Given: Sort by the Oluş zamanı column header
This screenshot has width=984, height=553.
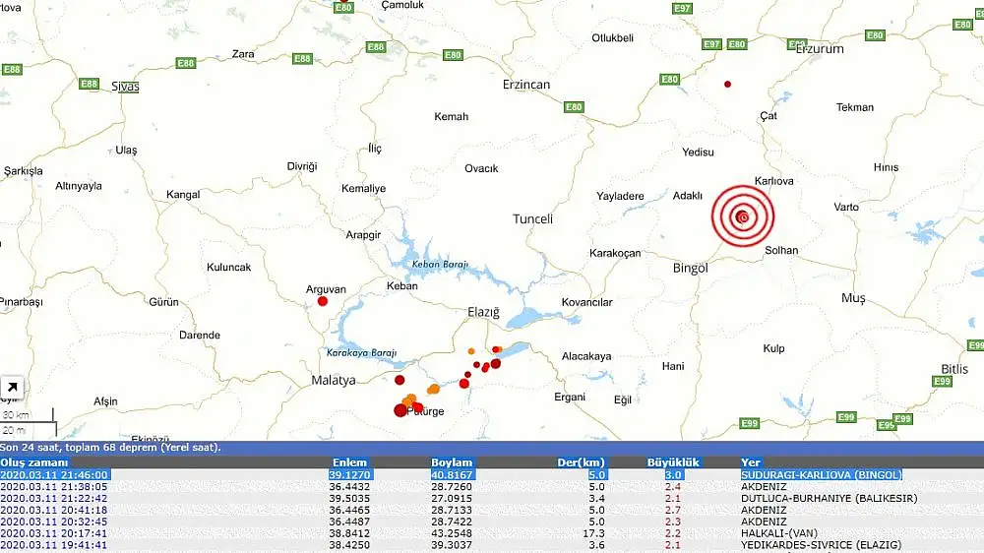Looking at the screenshot, I should pyautogui.click(x=34, y=462).
